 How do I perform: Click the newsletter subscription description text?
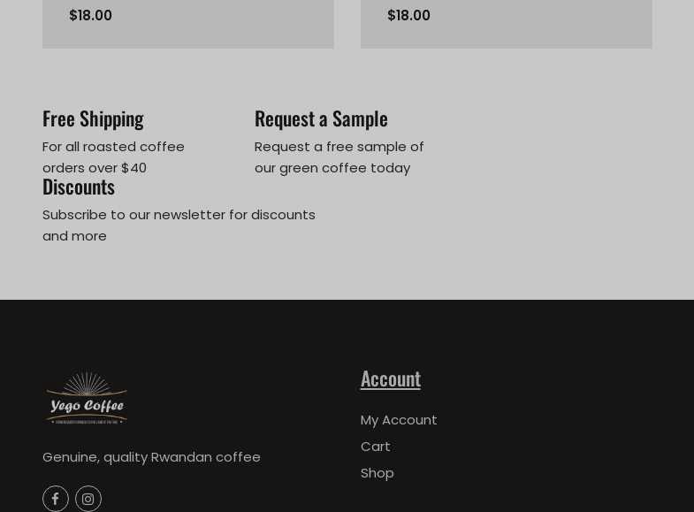[179, 225]
